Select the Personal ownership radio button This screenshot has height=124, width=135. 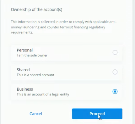(x=115, y=52)
